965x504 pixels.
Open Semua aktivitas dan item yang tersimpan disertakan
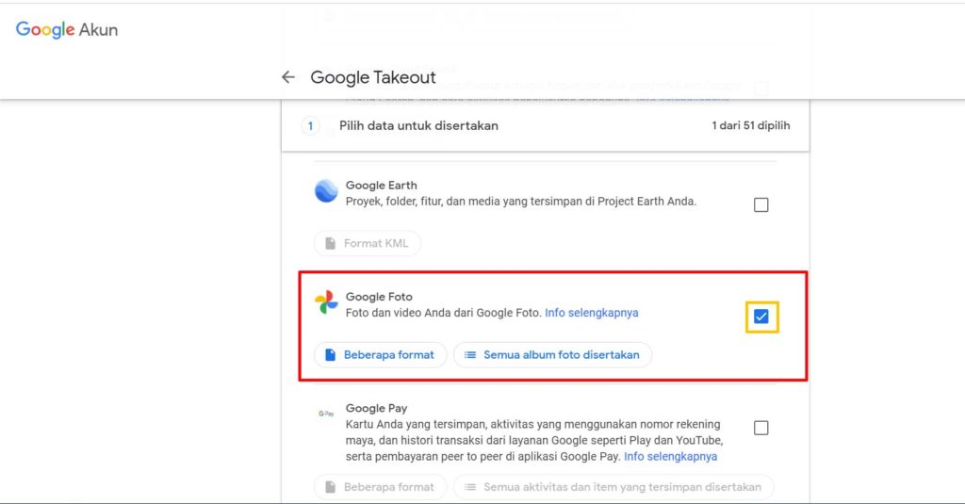pyautogui.click(x=613, y=487)
